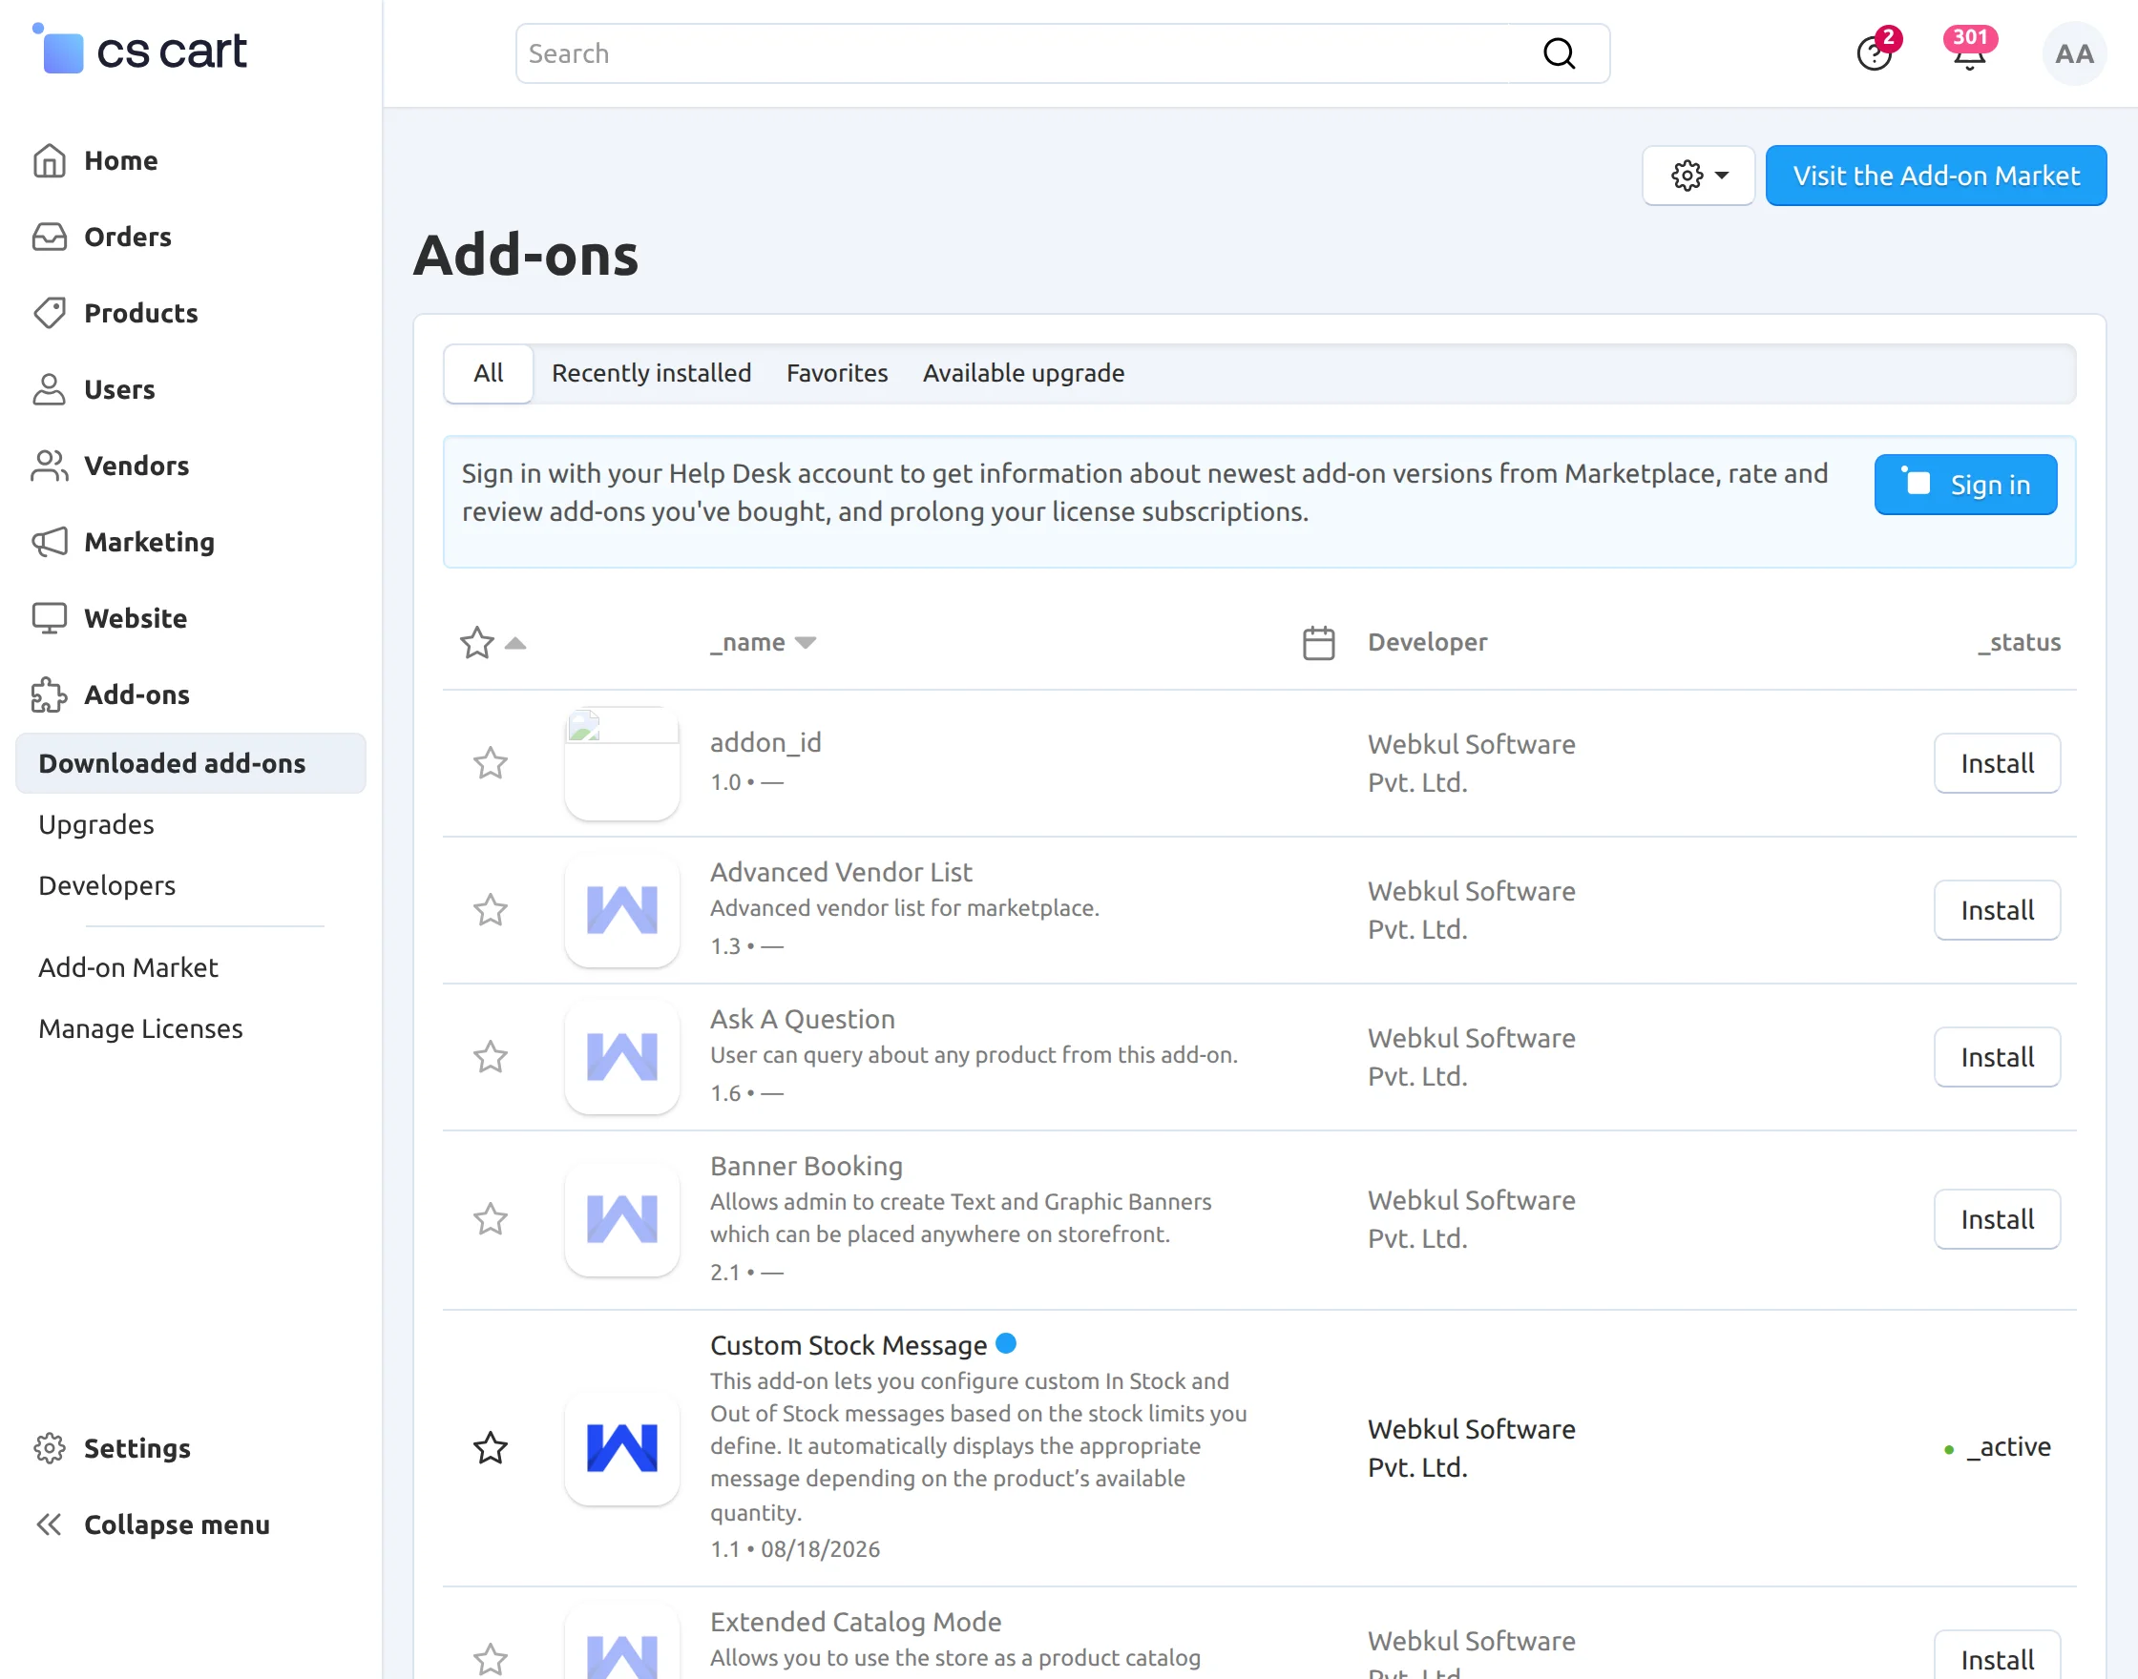Open Orders inbox icon in sidebar
The height and width of the screenshot is (1679, 2138).
50,237
